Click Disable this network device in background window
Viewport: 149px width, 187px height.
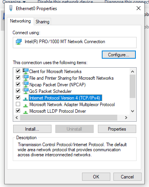[x=65, y=2]
